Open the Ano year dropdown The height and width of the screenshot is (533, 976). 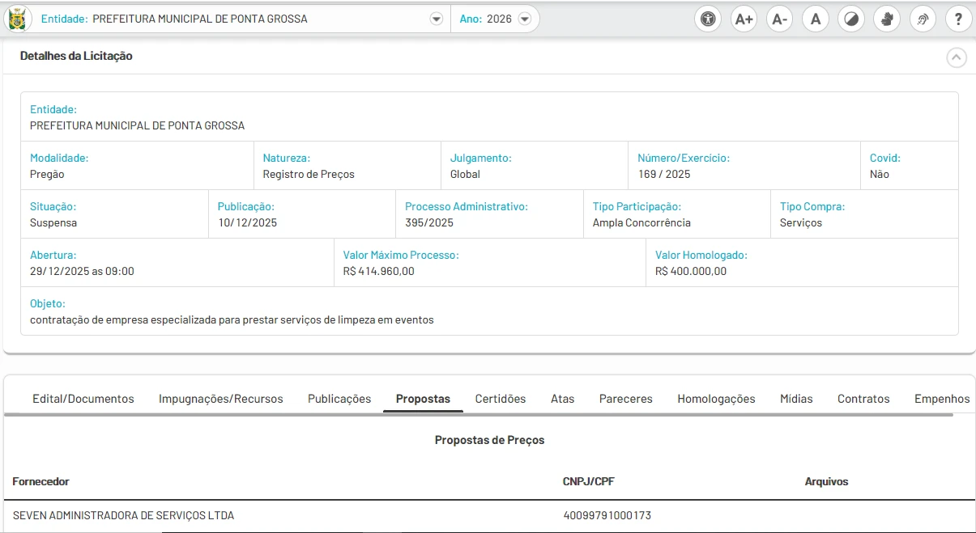(x=524, y=19)
